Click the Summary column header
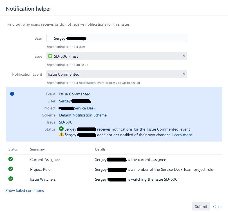This screenshot has height=213, width=228. (37, 149)
